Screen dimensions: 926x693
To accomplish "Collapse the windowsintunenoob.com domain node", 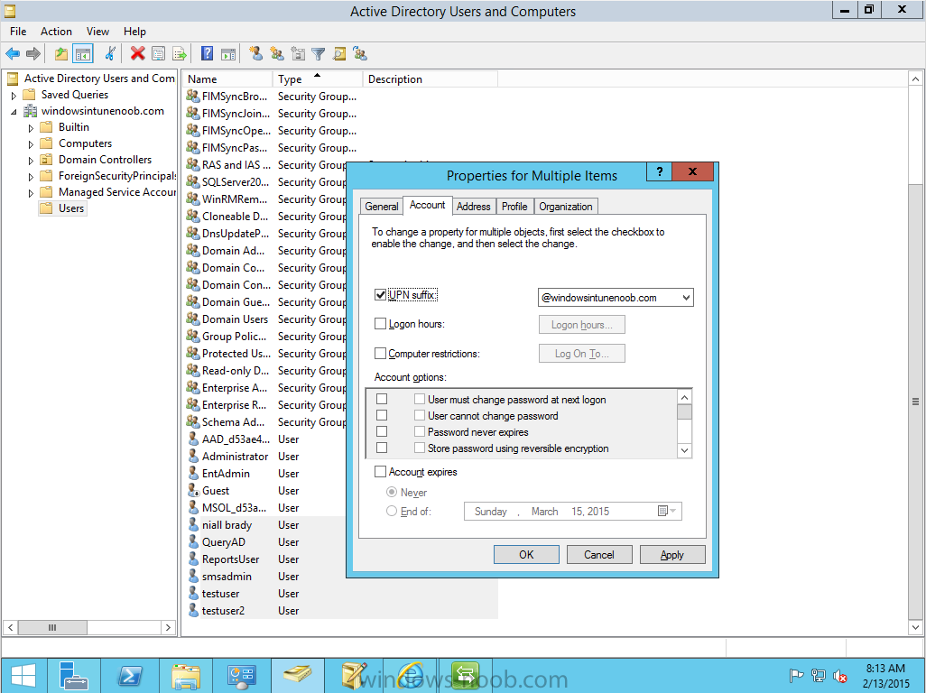I will tap(14, 112).
